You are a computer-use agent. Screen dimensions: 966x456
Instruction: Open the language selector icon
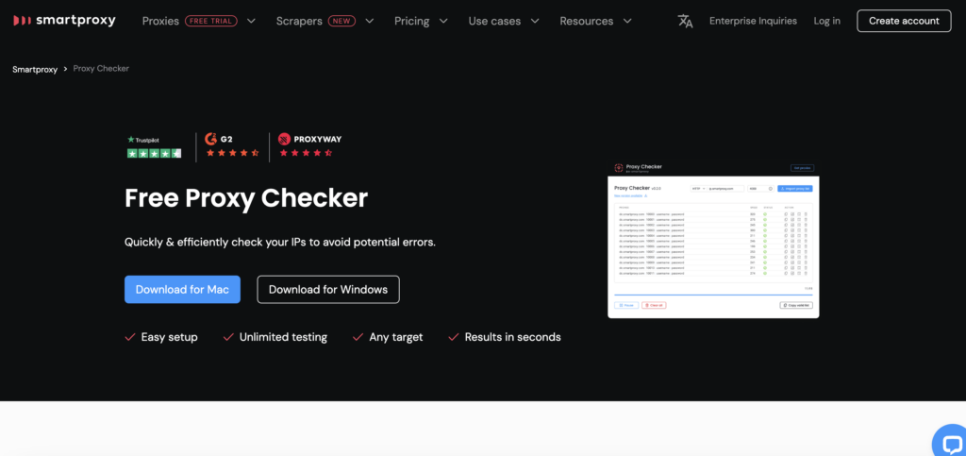(685, 21)
